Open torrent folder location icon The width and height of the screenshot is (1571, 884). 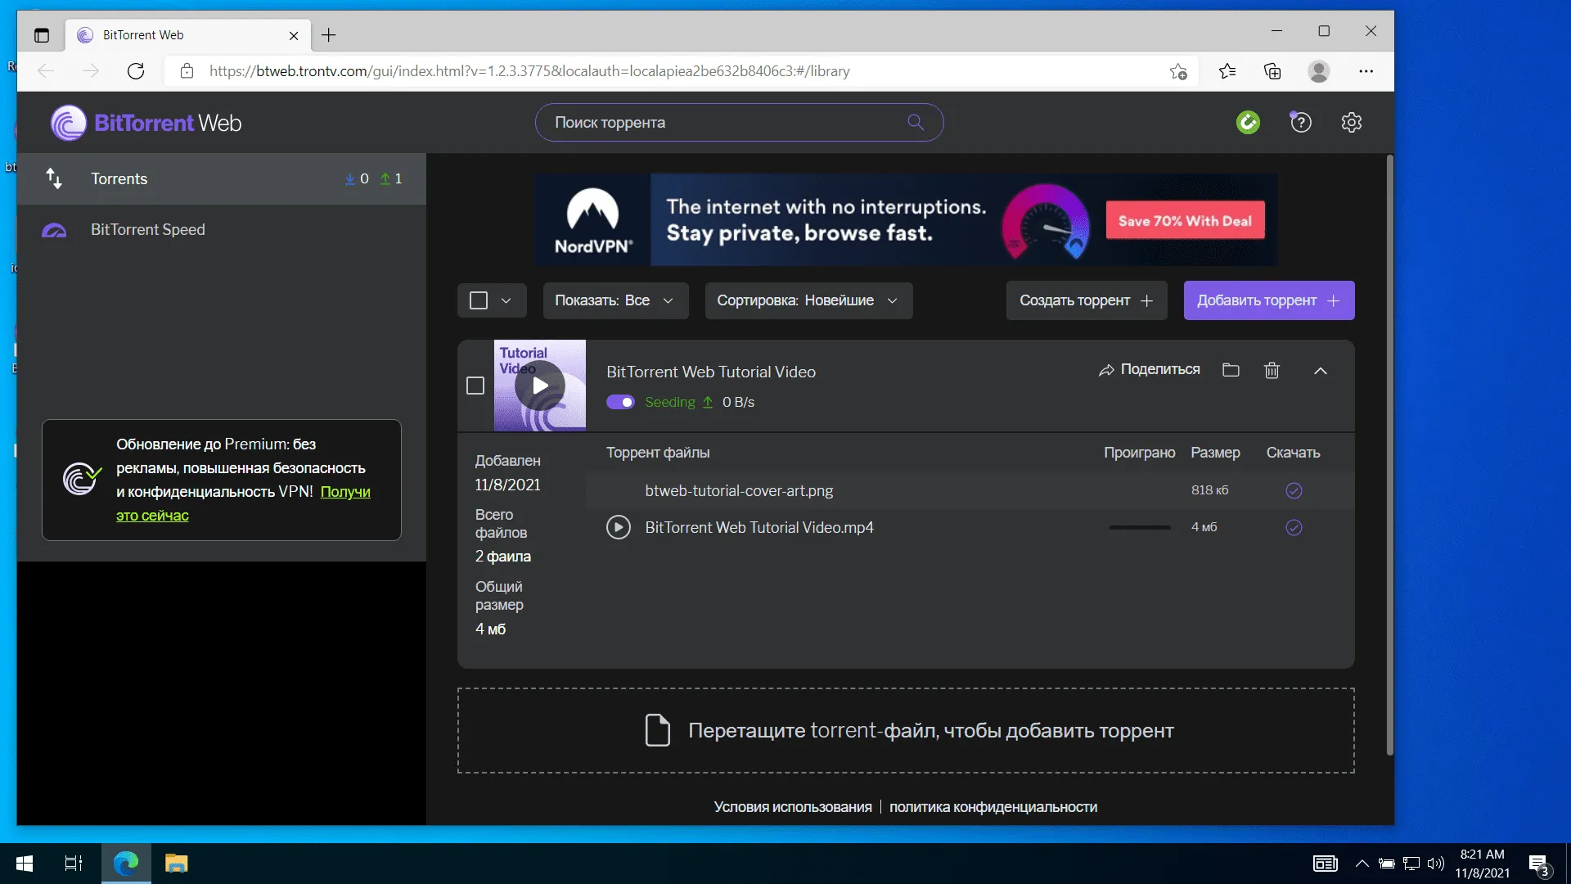[x=1231, y=370]
